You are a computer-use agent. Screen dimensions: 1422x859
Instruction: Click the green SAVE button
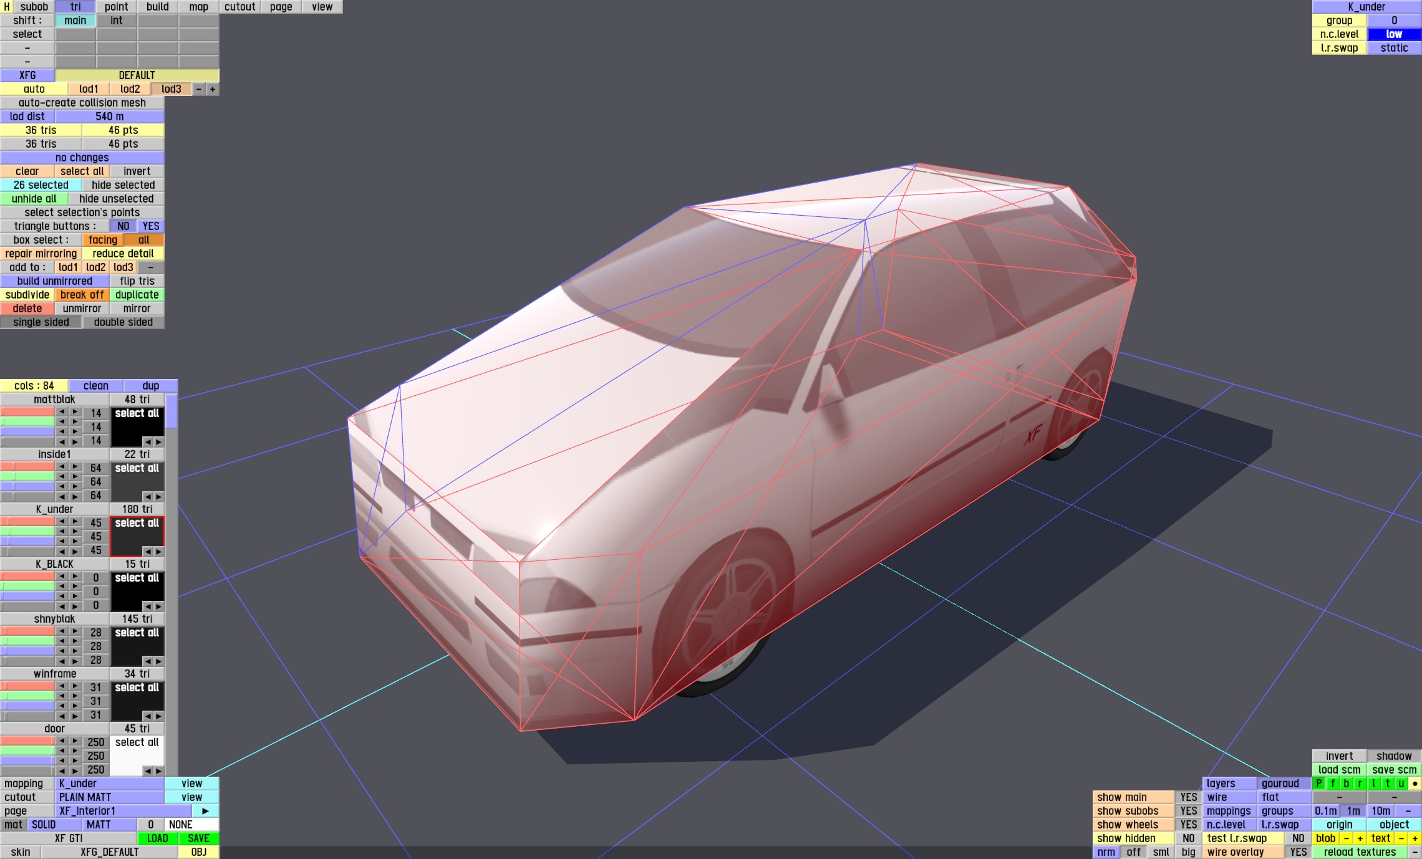pos(198,838)
